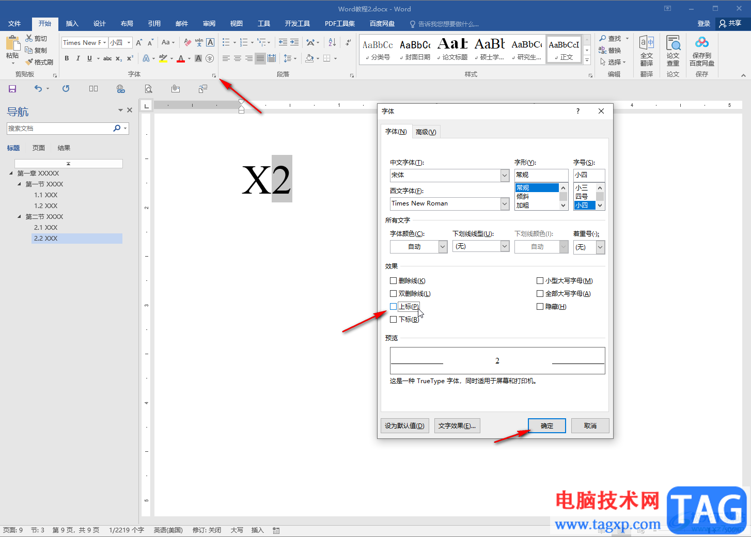Check the 小型大写字母 small caps checkbox
The image size is (751, 537).
click(540, 281)
